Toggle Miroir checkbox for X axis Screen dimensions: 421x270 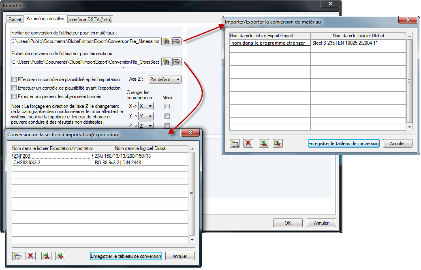tap(167, 106)
